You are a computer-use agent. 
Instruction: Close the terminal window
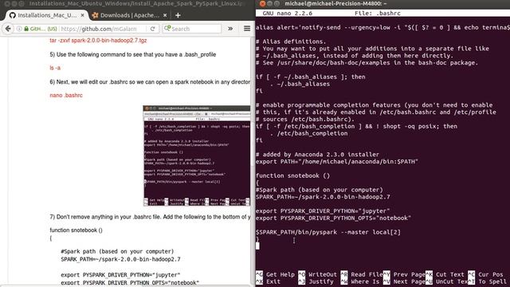(x=262, y=3)
